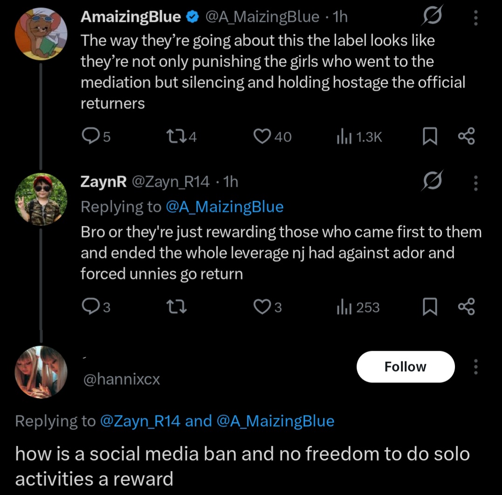Bookmark AmaizingBlue's tweet
The width and height of the screenshot is (502, 495).
428,136
